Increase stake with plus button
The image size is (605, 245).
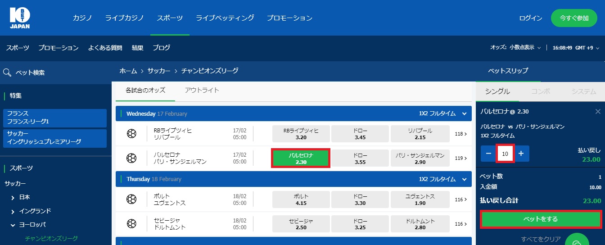click(521, 154)
